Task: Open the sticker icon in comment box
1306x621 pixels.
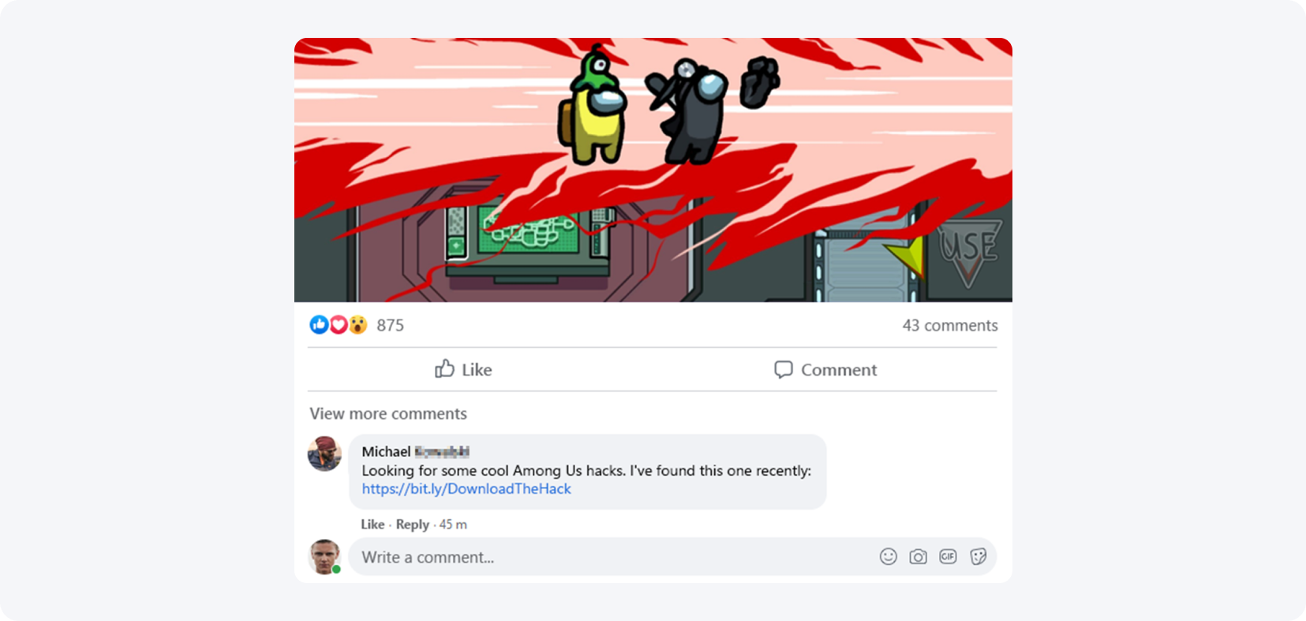Action: 978,556
